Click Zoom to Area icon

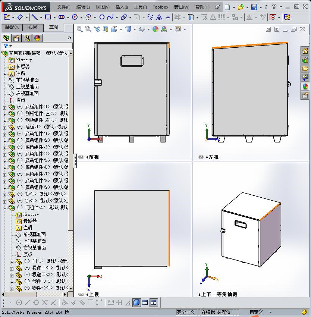tap(88, 29)
